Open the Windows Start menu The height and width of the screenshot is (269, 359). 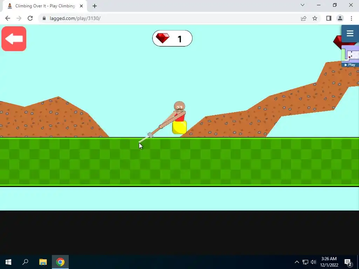click(8, 262)
